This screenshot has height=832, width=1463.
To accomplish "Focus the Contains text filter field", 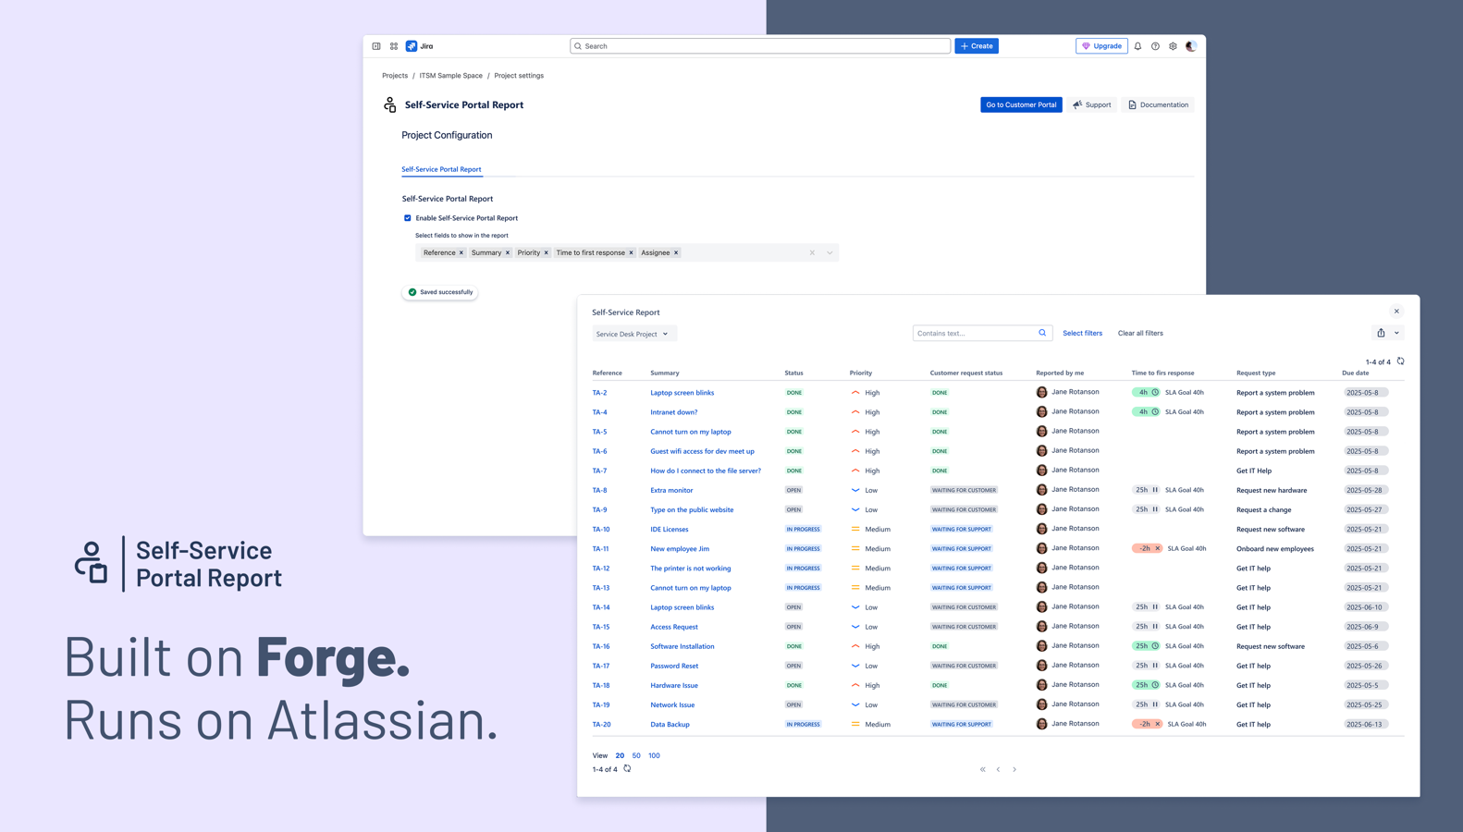I will 982,333.
